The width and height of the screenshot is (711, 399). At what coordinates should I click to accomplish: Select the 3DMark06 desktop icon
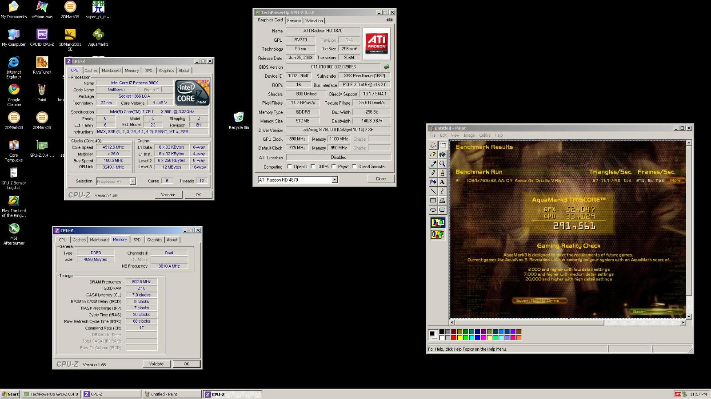[x=70, y=10]
